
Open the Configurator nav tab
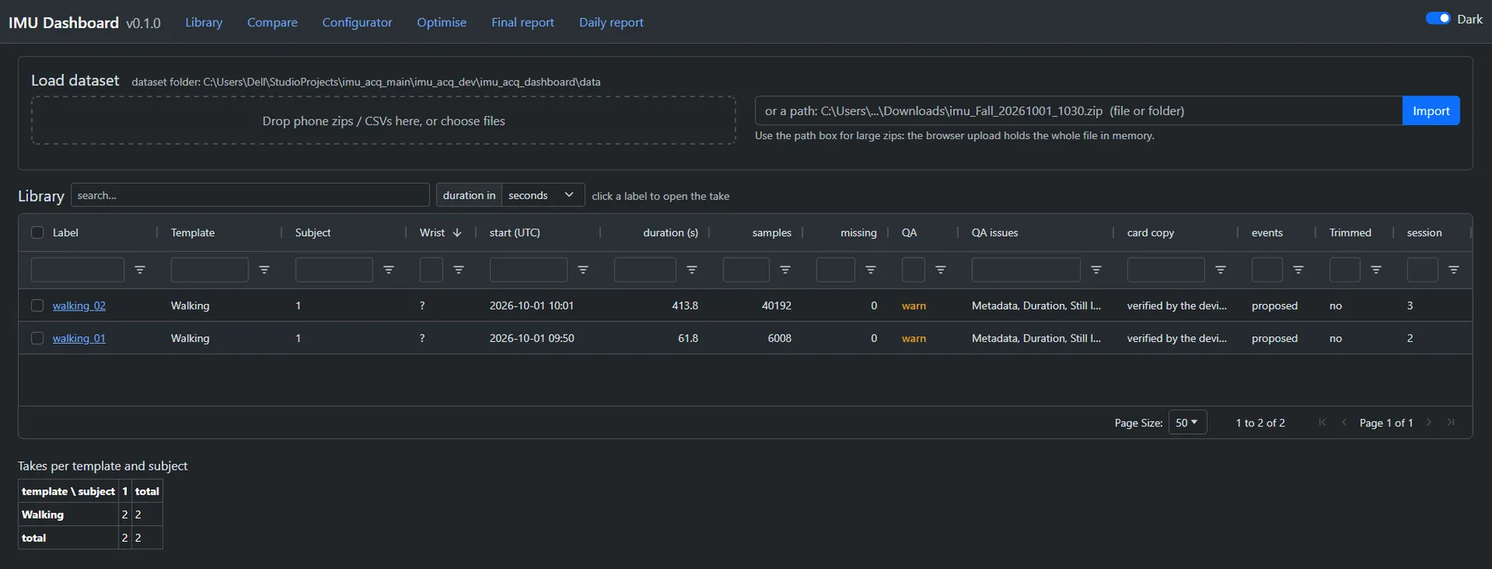(357, 22)
